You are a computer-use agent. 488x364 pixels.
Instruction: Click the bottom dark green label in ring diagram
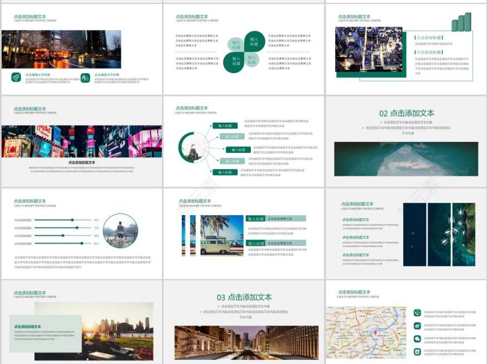[225, 172]
